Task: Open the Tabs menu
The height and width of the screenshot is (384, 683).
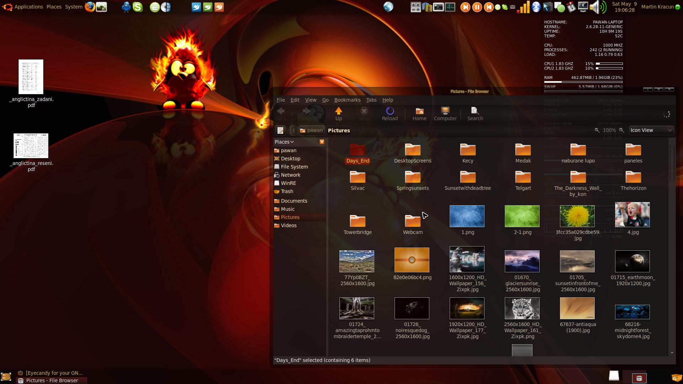Action: click(371, 100)
